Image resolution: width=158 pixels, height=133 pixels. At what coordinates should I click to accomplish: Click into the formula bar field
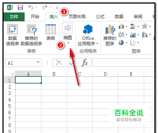pyautogui.click(x=124, y=63)
